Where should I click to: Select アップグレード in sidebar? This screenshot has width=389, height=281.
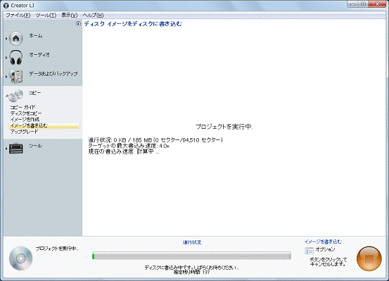(24, 132)
